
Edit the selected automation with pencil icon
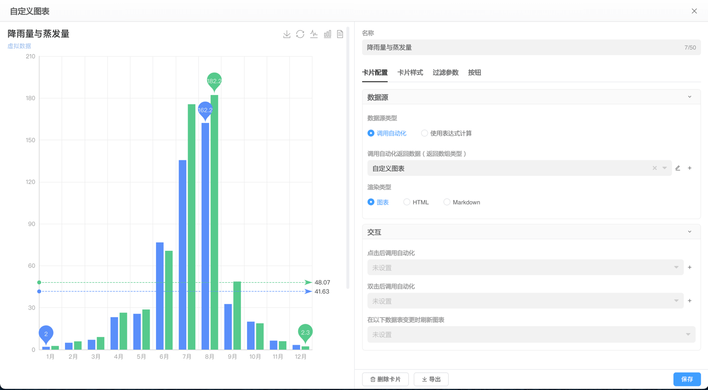coord(678,168)
